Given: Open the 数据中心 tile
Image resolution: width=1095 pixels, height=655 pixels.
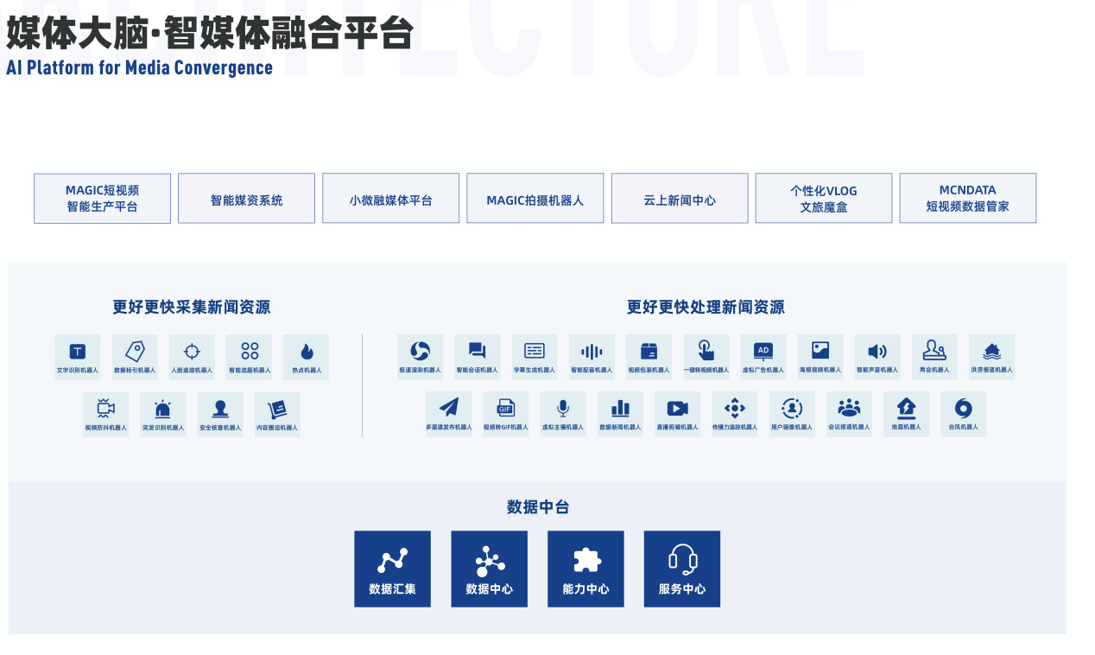Looking at the screenshot, I should [489, 569].
